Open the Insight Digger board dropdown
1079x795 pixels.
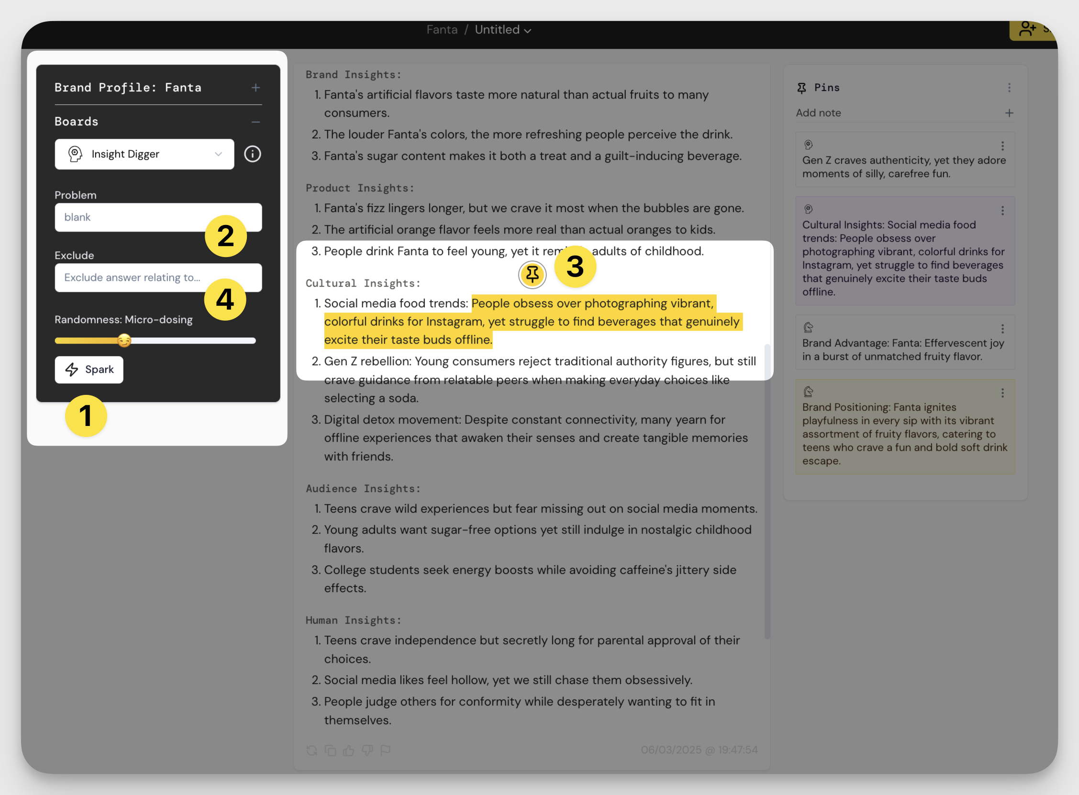[x=145, y=154]
